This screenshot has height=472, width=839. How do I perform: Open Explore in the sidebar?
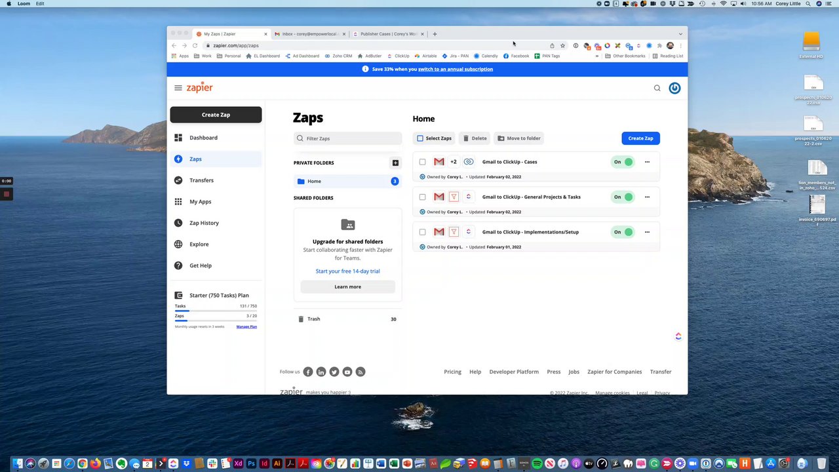216,244
